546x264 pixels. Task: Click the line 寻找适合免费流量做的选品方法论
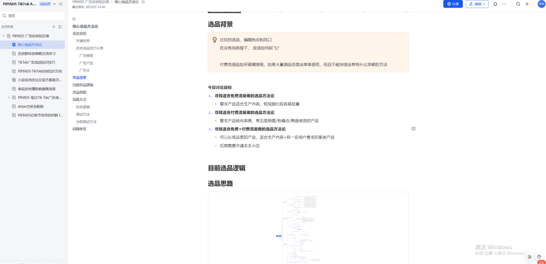click(245, 96)
